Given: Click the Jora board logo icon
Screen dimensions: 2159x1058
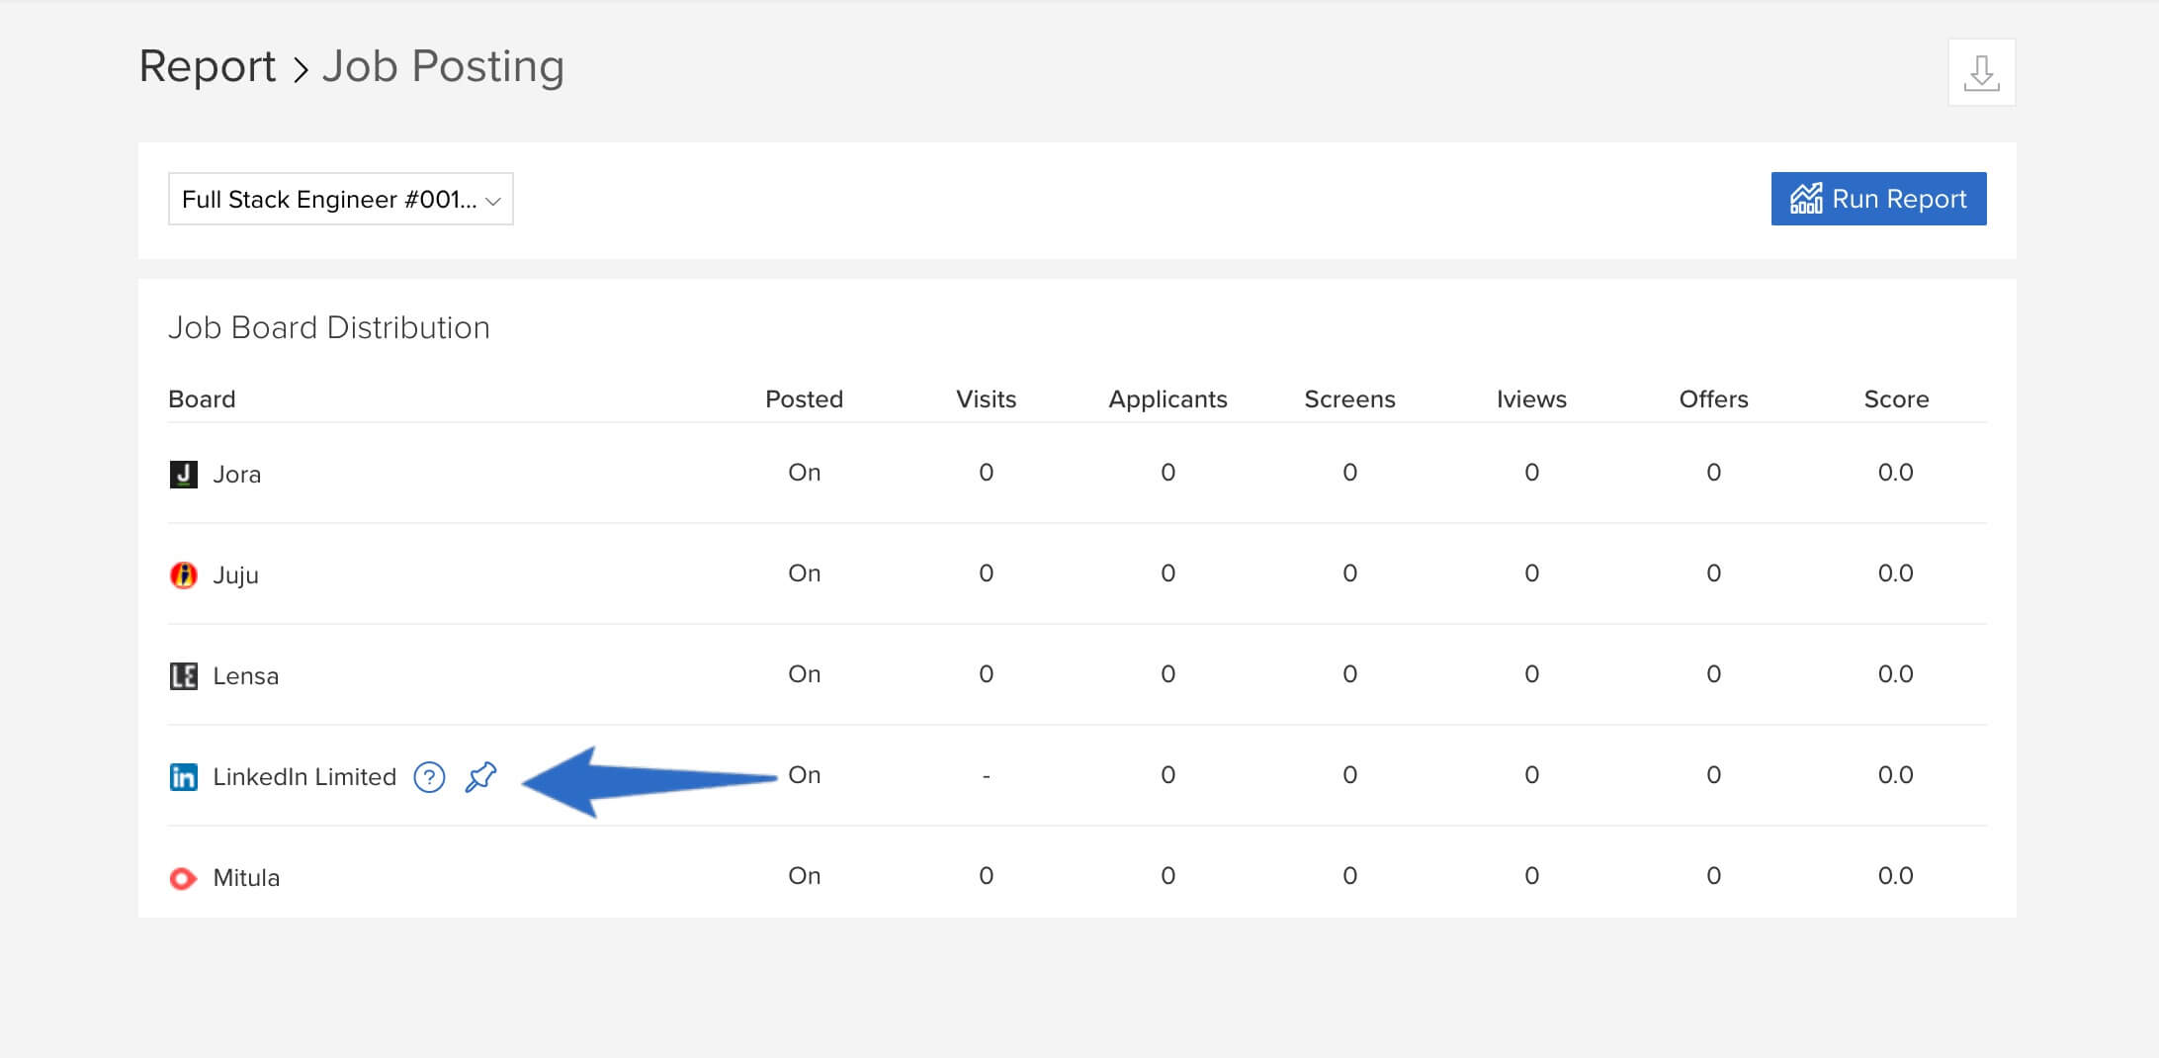Looking at the screenshot, I should tap(184, 475).
